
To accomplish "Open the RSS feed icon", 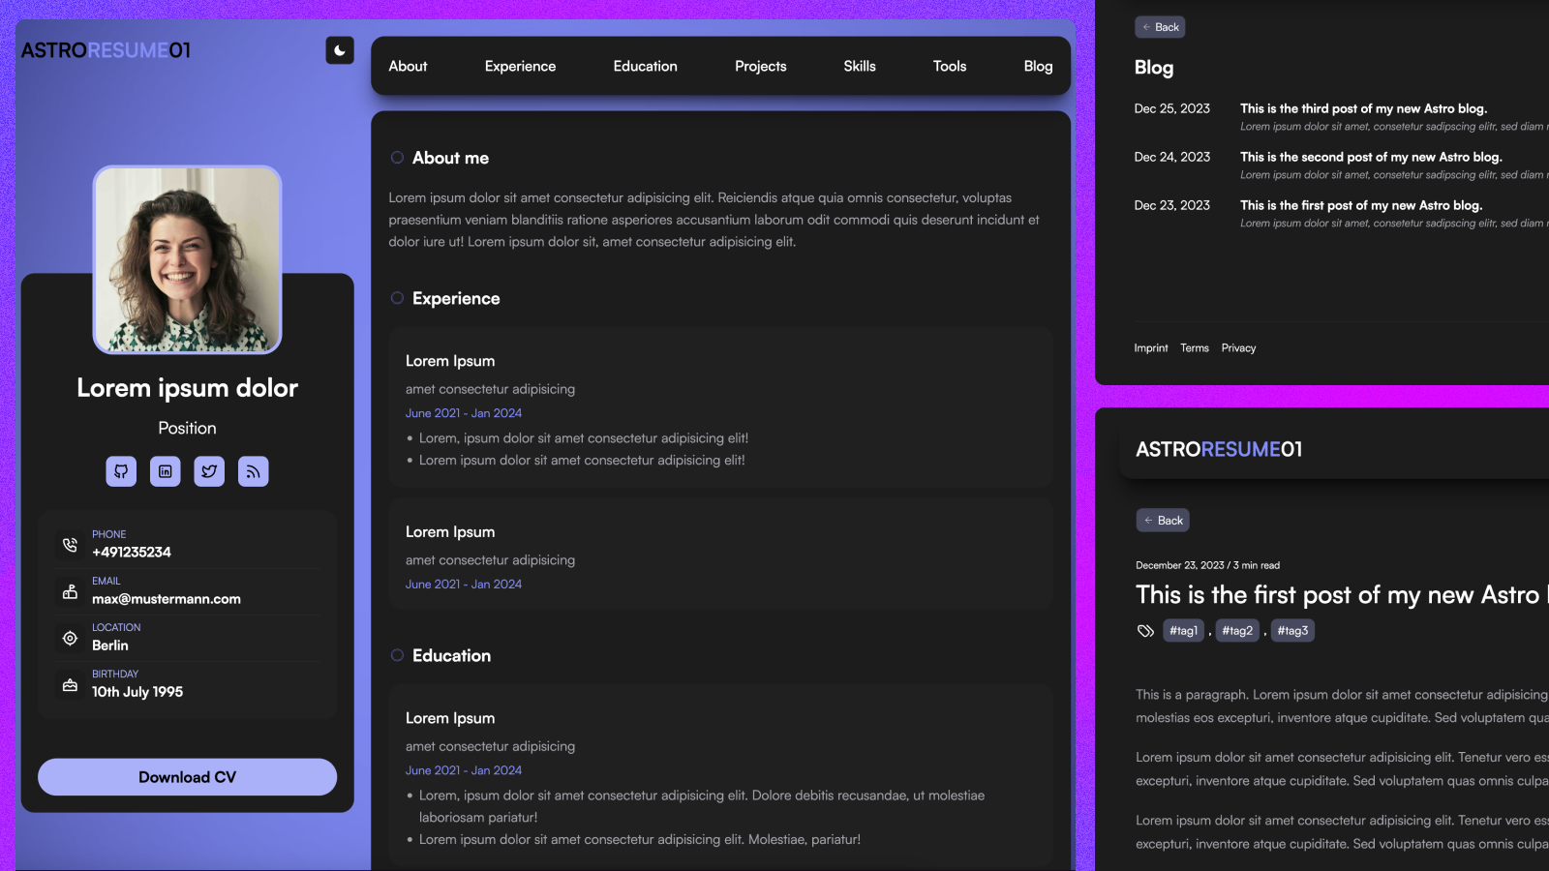I will click(x=253, y=471).
